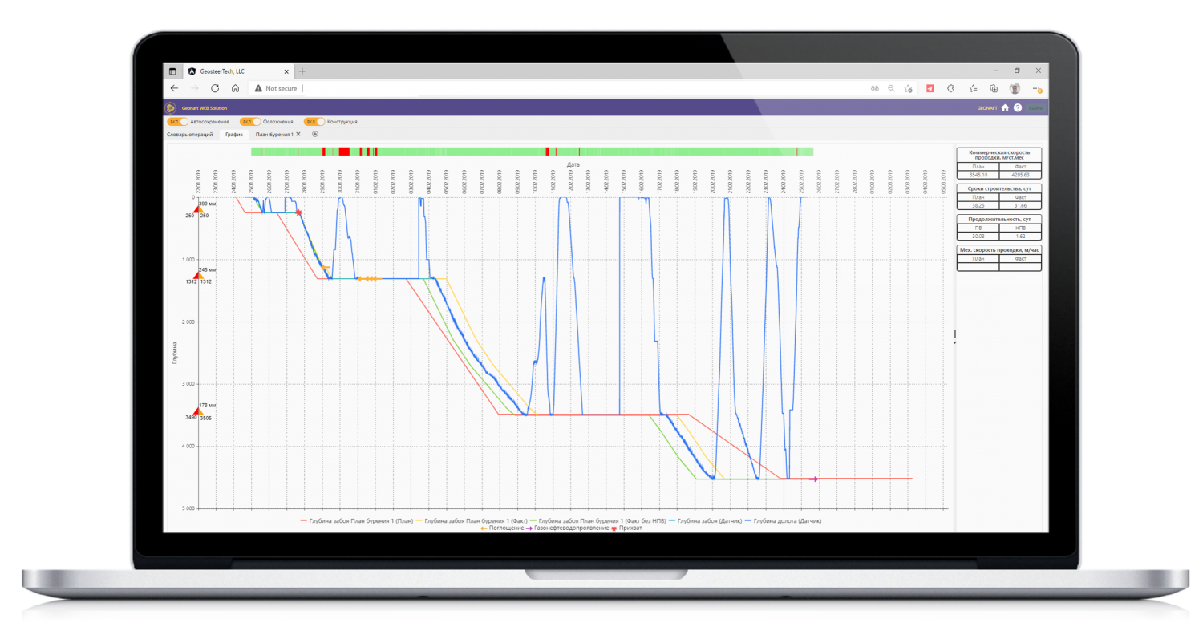
Task: Add a new plan tab with circled plus
Action: (315, 134)
